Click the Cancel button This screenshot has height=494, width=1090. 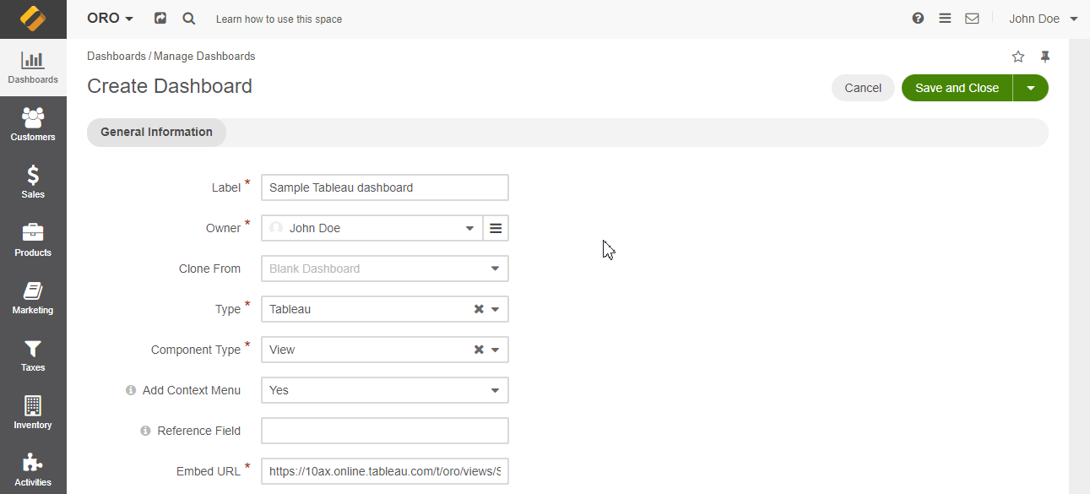click(x=863, y=88)
